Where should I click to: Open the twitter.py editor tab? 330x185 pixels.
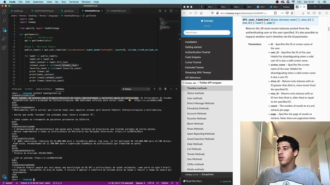pyautogui.click(x=18, y=11)
